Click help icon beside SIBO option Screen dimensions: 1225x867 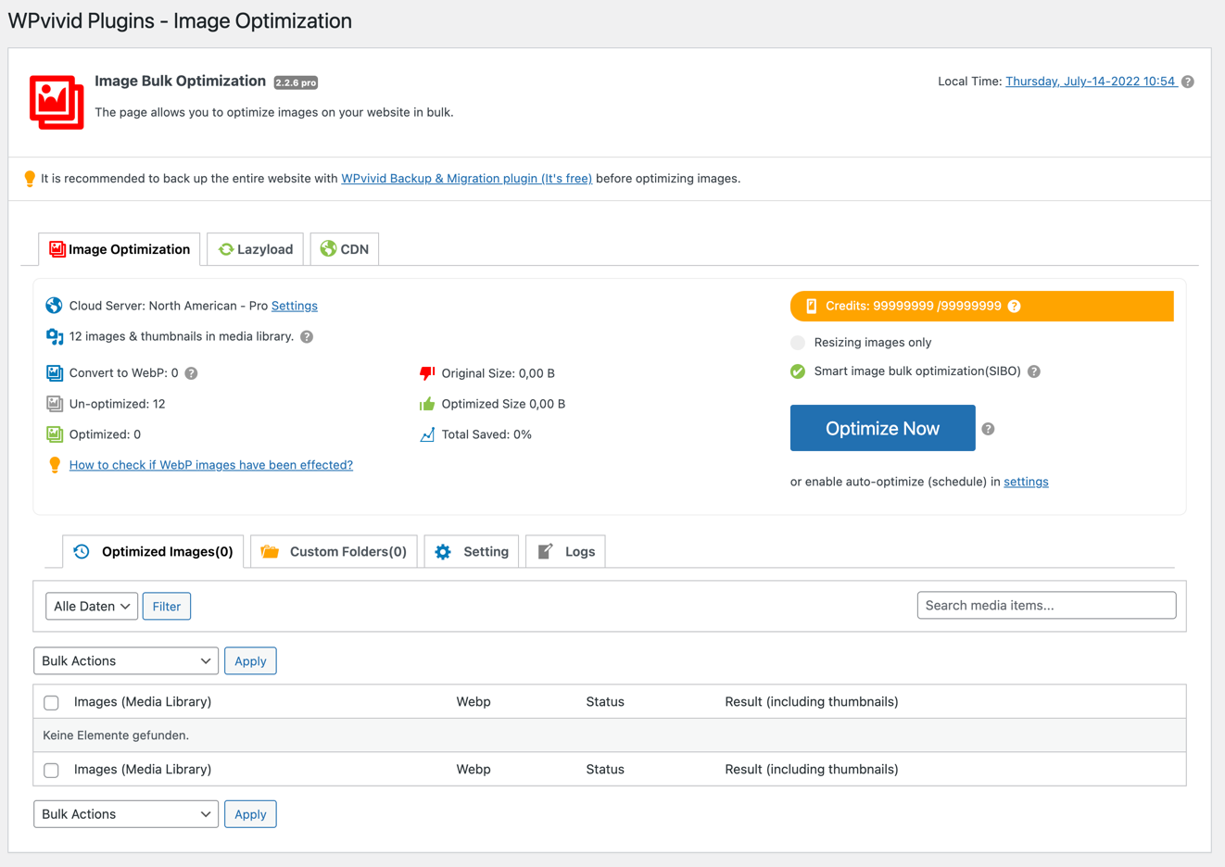click(1034, 371)
